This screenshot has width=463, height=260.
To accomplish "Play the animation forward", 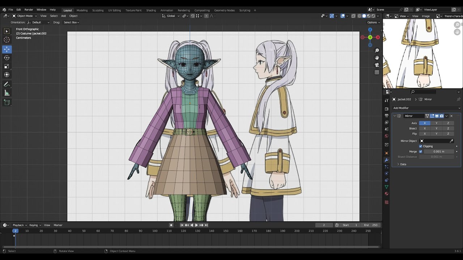I will click(x=196, y=225).
